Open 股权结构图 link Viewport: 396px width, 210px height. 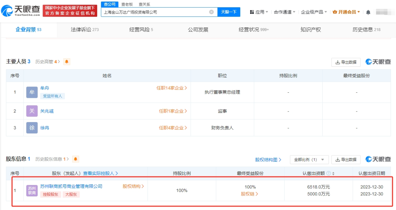(268, 159)
